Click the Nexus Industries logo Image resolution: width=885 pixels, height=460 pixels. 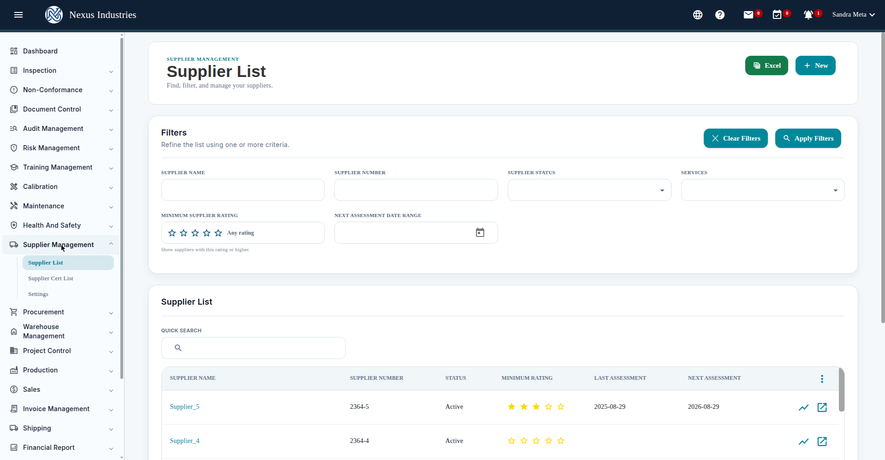tap(54, 15)
